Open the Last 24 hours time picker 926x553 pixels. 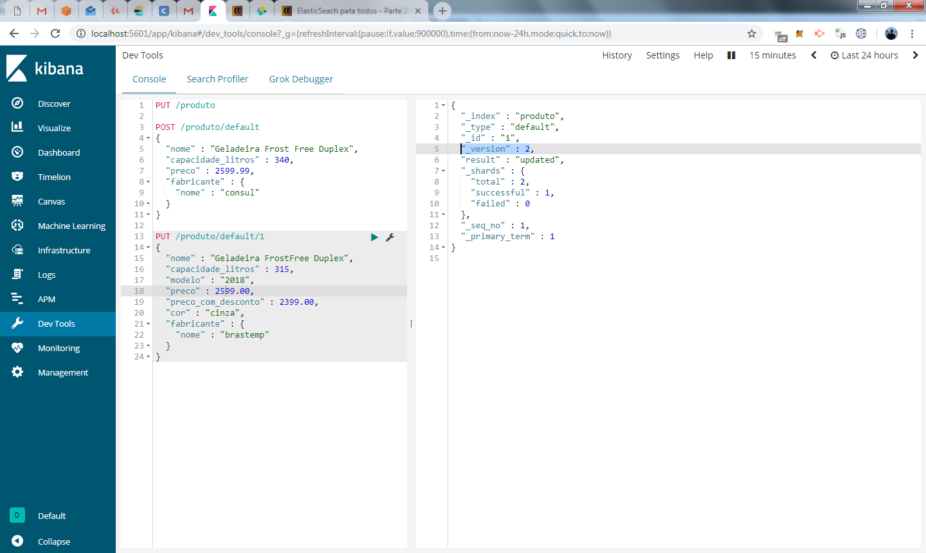pos(864,55)
